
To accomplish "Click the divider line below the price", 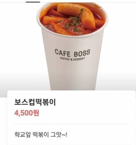I will (71, 124).
